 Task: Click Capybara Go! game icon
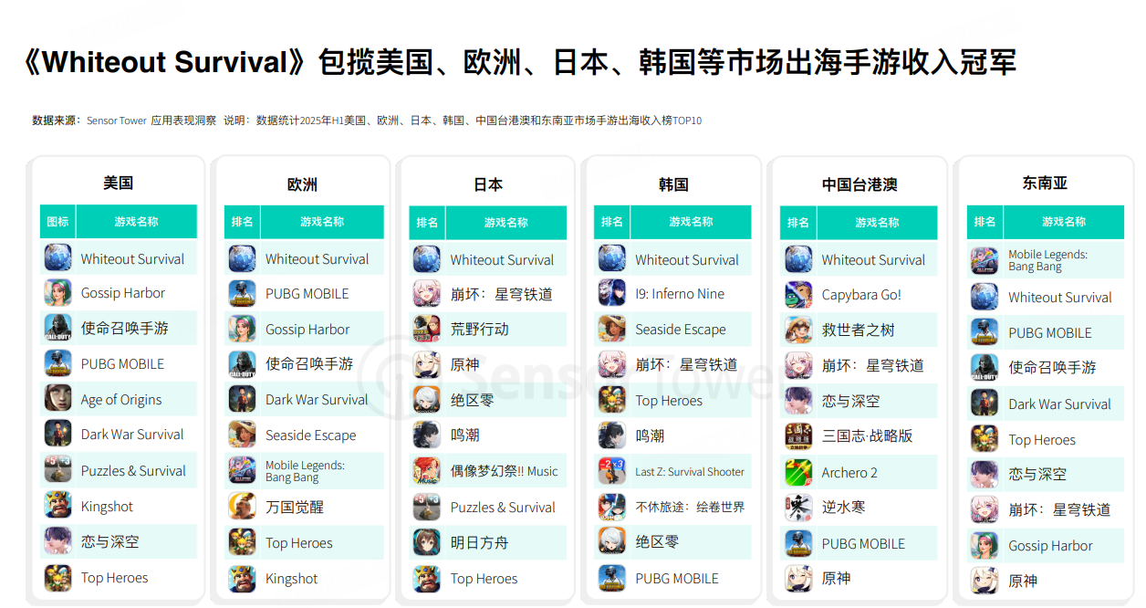coord(798,295)
